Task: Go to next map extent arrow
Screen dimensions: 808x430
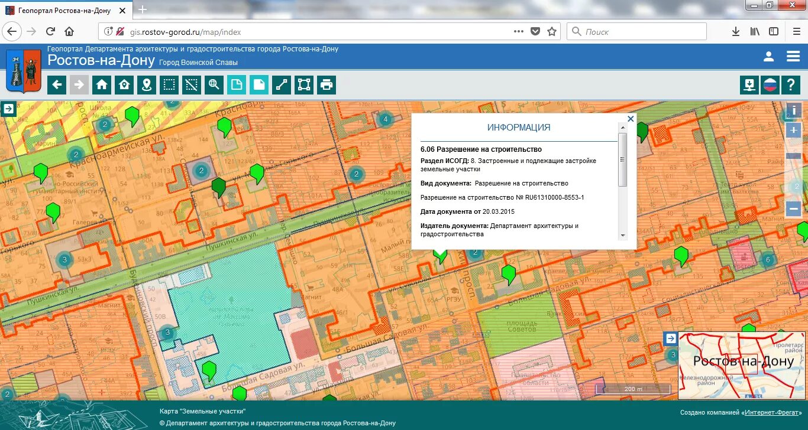Action: point(79,85)
